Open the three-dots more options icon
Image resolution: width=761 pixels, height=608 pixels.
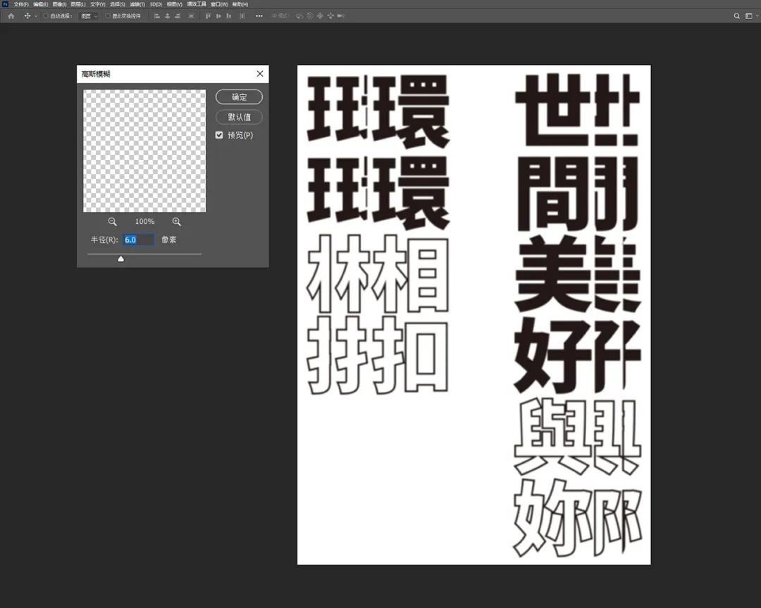pyautogui.click(x=259, y=15)
